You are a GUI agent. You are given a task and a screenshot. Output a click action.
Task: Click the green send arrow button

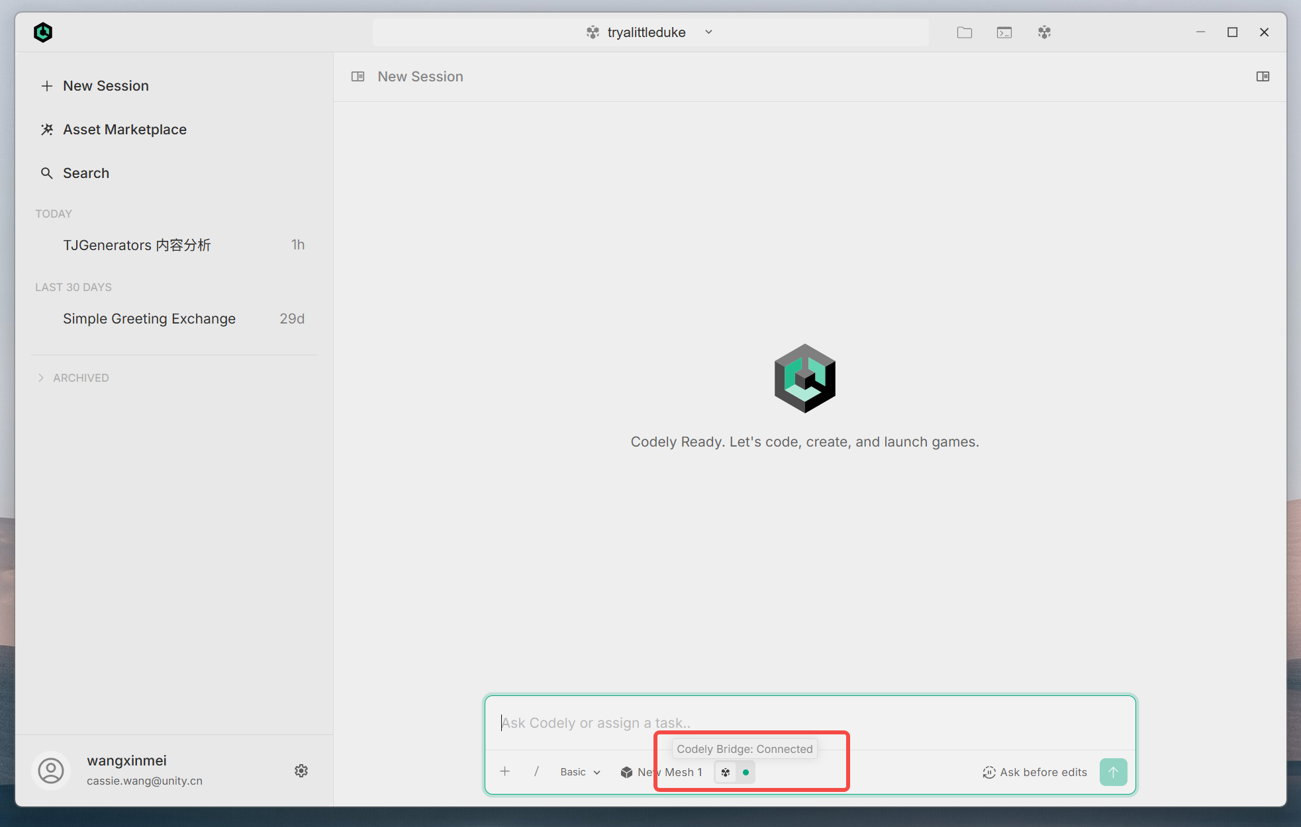1113,772
